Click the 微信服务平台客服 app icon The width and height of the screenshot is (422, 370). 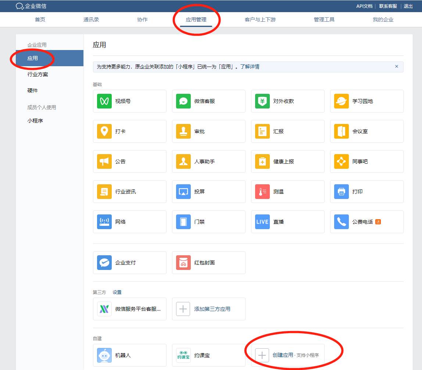pos(104,309)
